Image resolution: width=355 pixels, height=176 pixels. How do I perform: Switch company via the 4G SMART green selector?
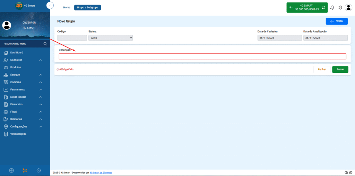click(307, 8)
